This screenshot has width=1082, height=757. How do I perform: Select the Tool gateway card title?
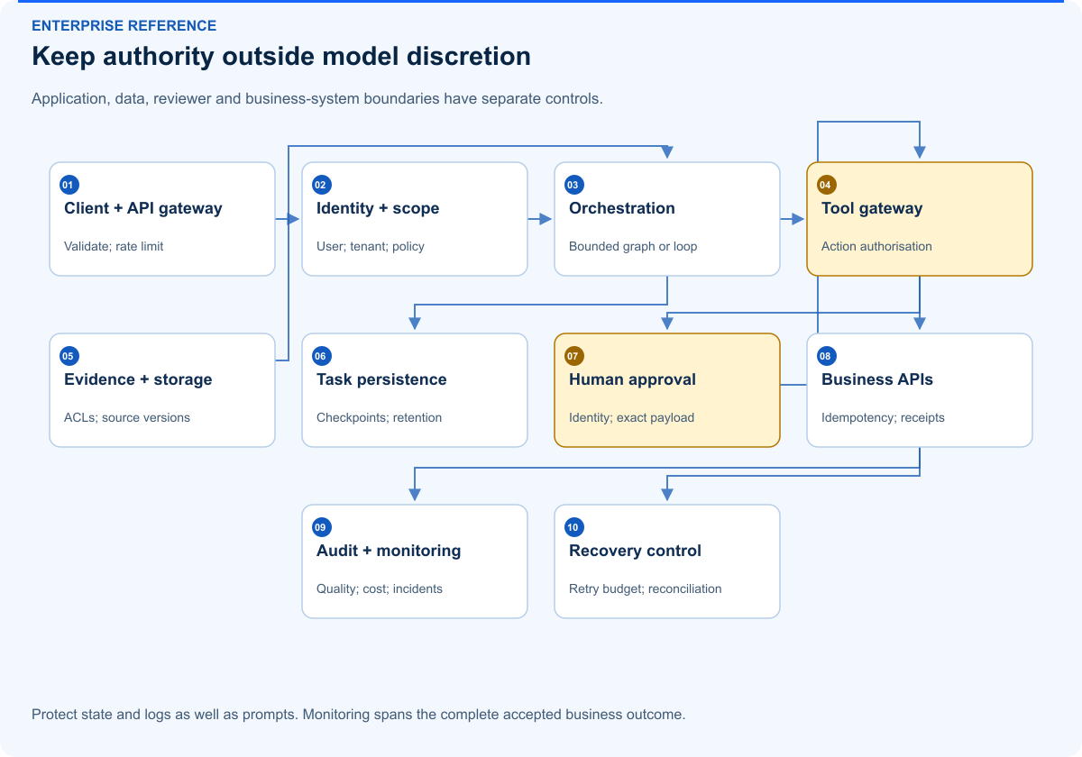point(872,208)
